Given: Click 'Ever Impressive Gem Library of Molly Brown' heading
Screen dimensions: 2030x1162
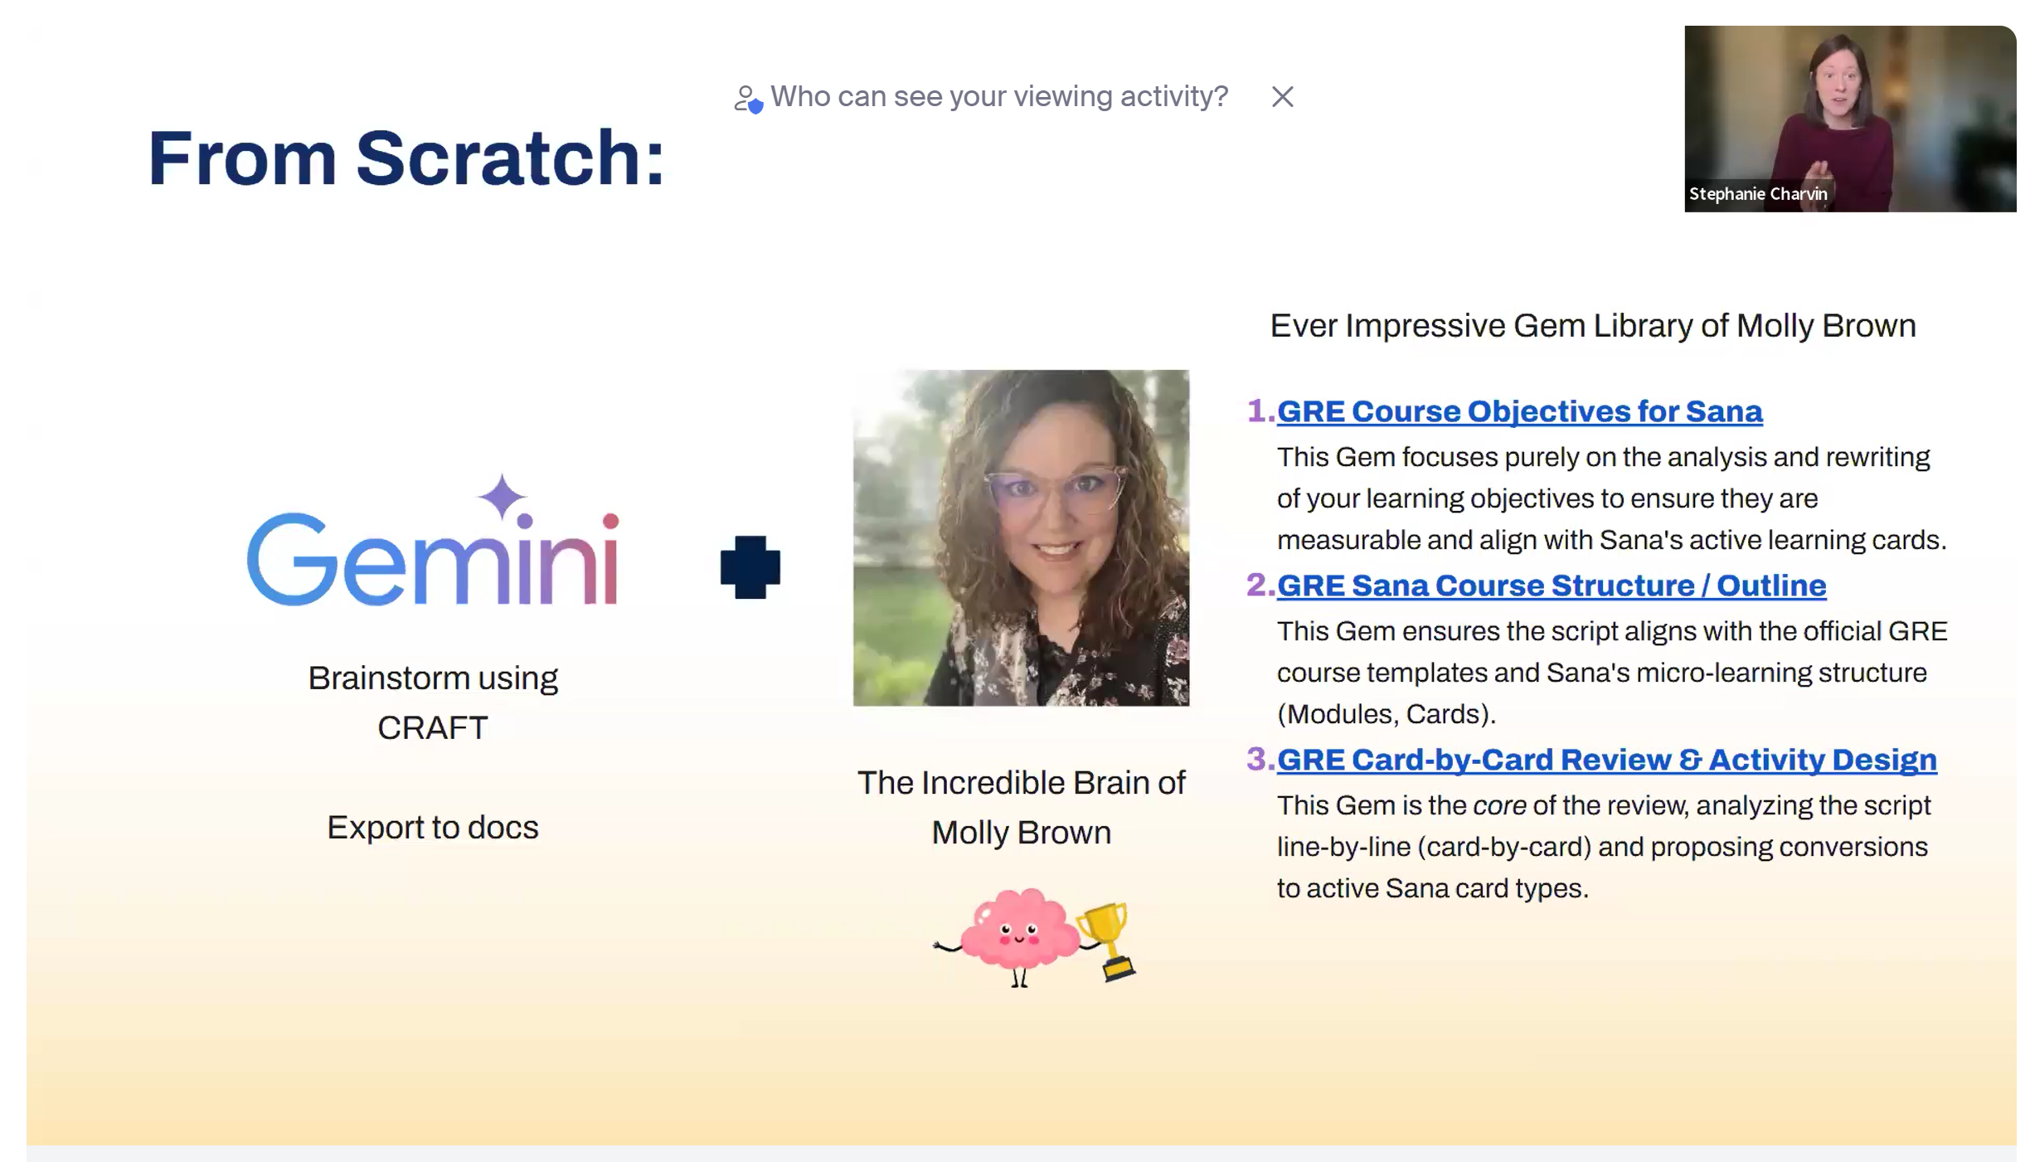Looking at the screenshot, I should 1592,326.
